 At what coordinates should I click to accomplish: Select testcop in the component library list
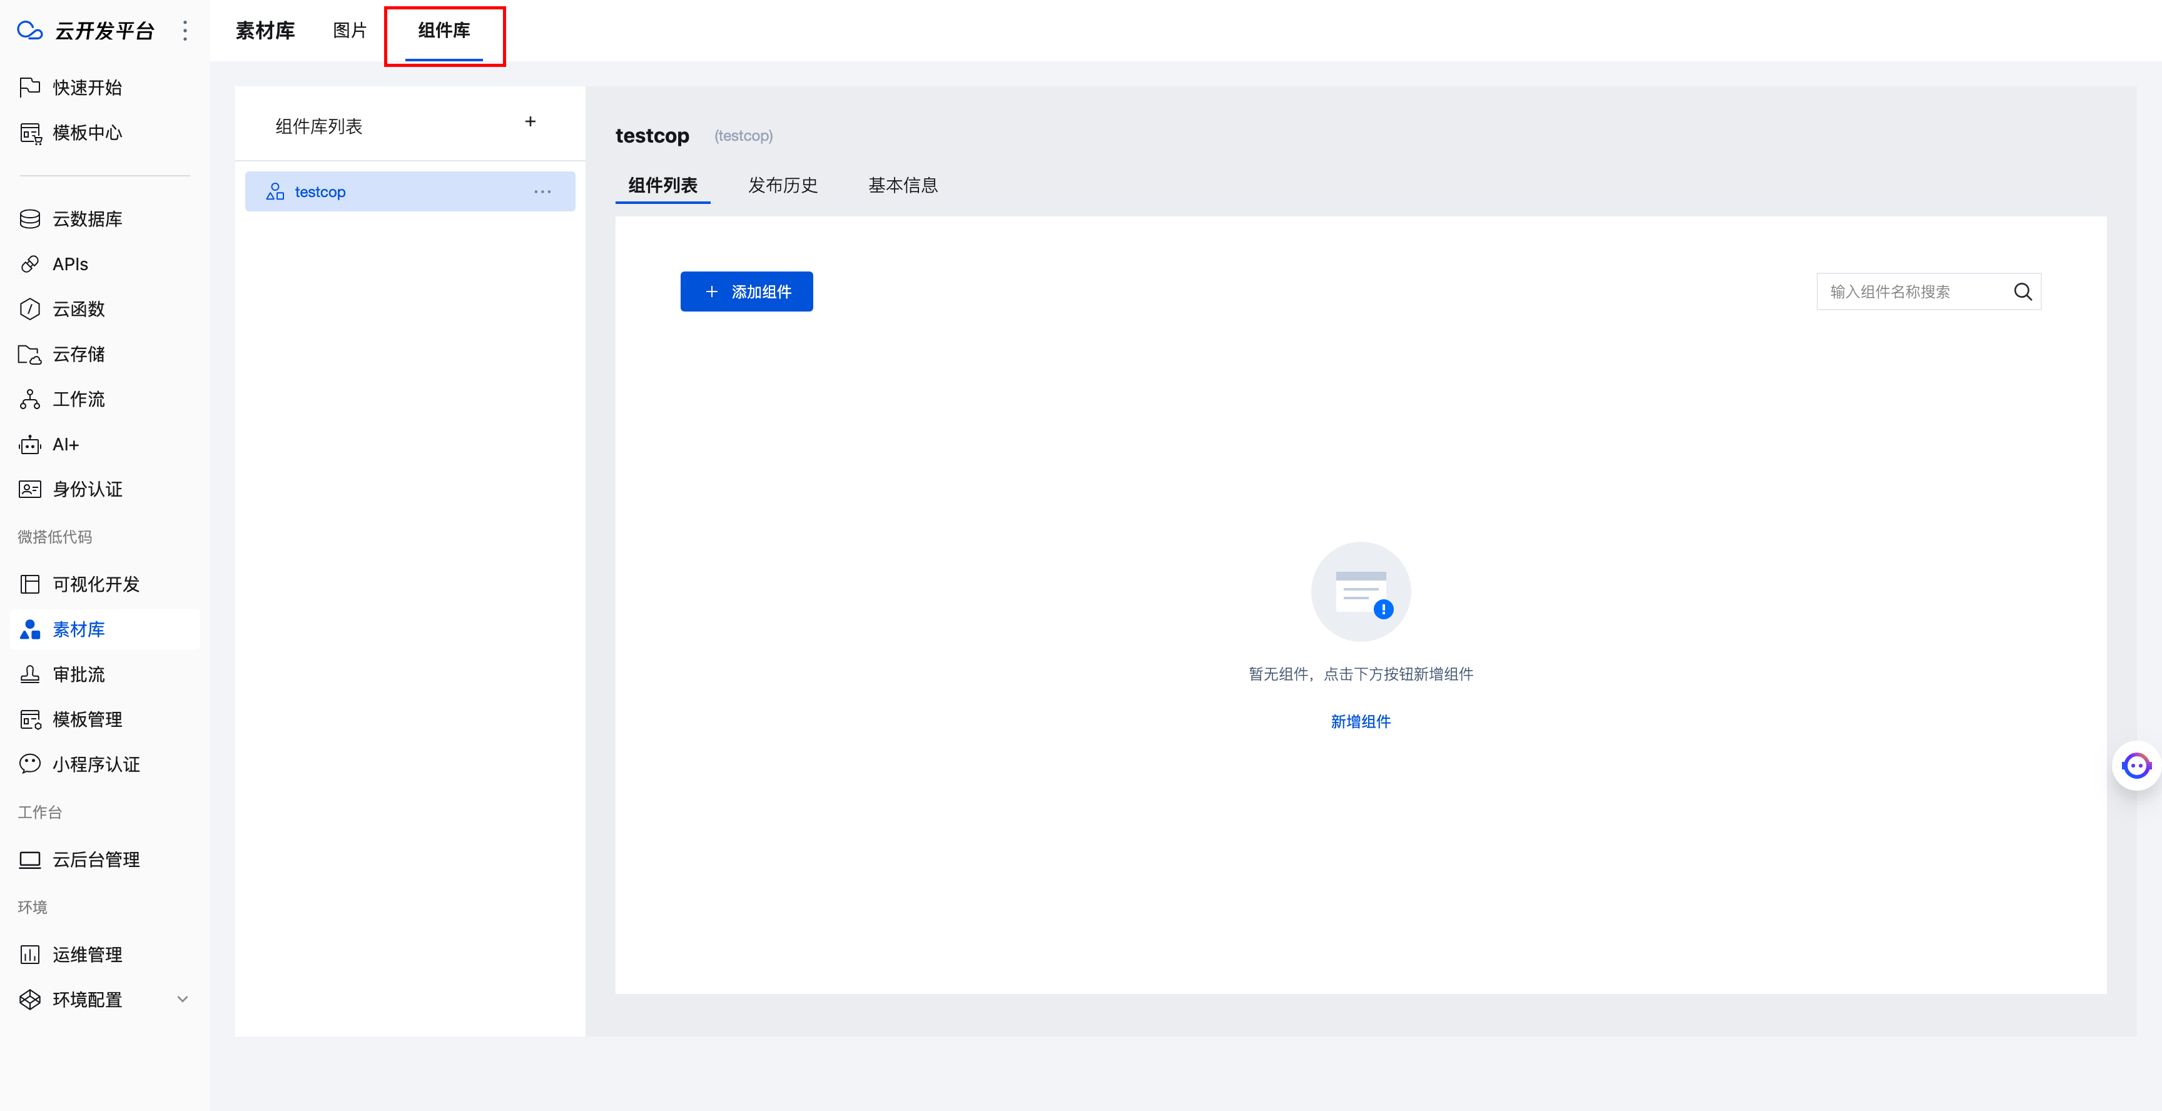pos(320,192)
